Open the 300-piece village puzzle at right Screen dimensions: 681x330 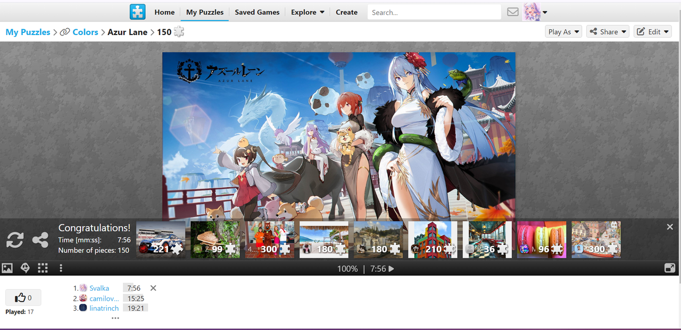pyautogui.click(x=596, y=240)
